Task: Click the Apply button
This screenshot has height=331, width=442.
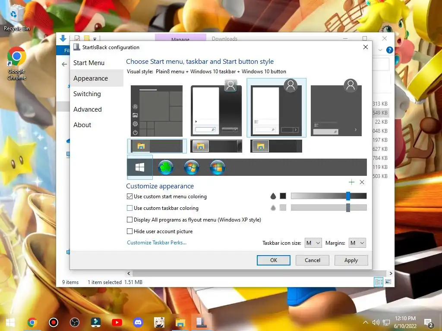Action: pyautogui.click(x=351, y=260)
